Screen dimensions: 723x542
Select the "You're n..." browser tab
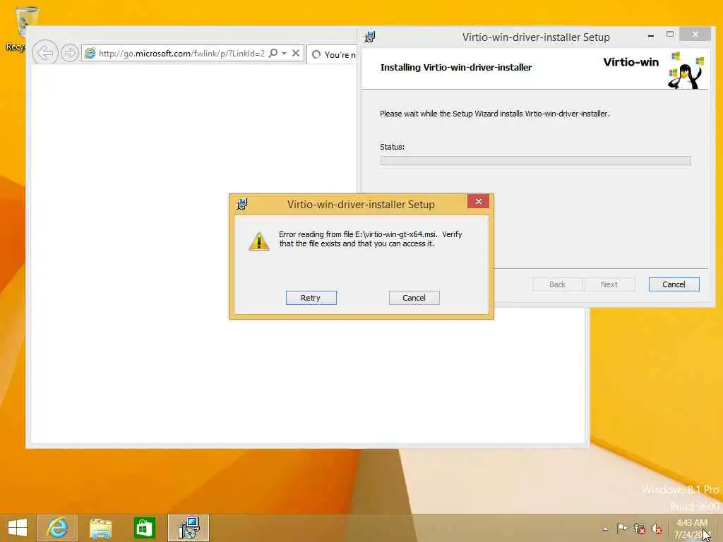click(x=332, y=54)
